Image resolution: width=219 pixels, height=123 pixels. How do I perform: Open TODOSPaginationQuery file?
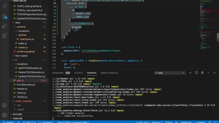coord(33,14)
